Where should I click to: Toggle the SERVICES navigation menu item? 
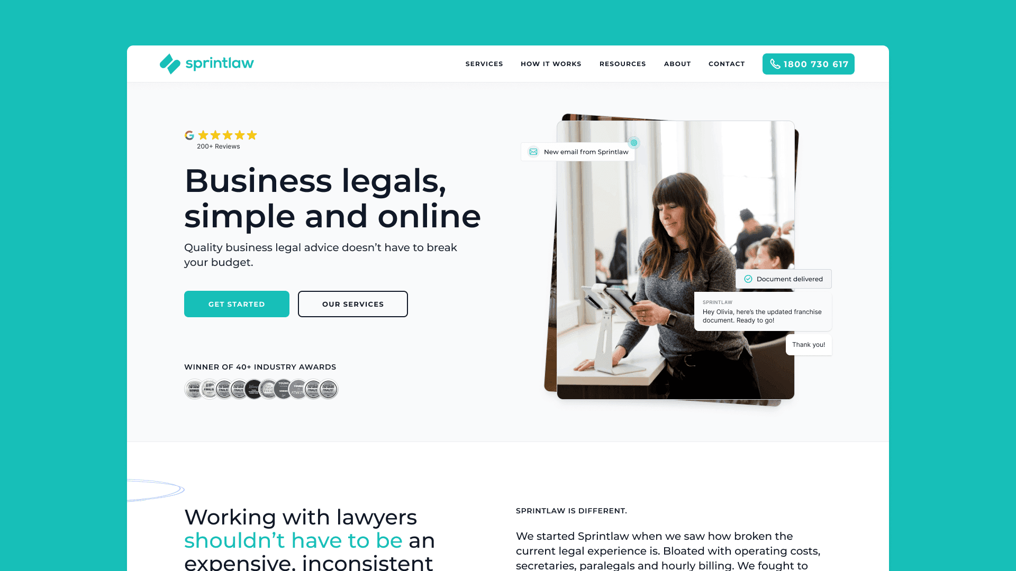coord(484,63)
